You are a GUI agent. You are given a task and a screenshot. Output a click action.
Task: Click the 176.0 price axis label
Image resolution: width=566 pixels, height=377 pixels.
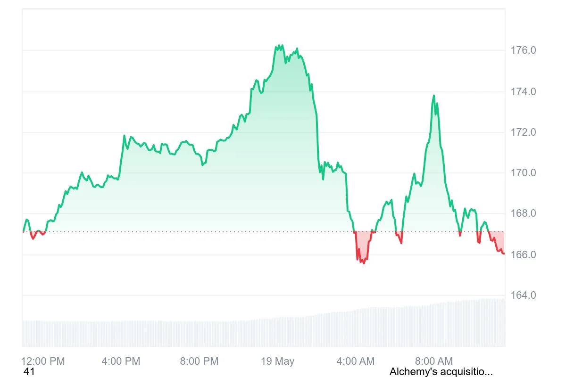tap(523, 50)
